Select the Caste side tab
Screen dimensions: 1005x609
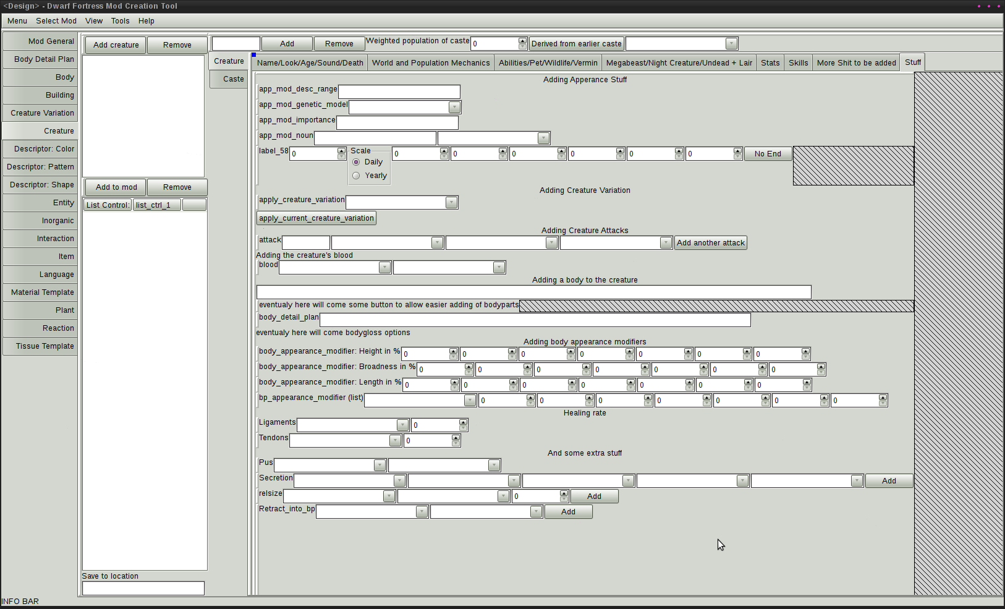(229, 79)
